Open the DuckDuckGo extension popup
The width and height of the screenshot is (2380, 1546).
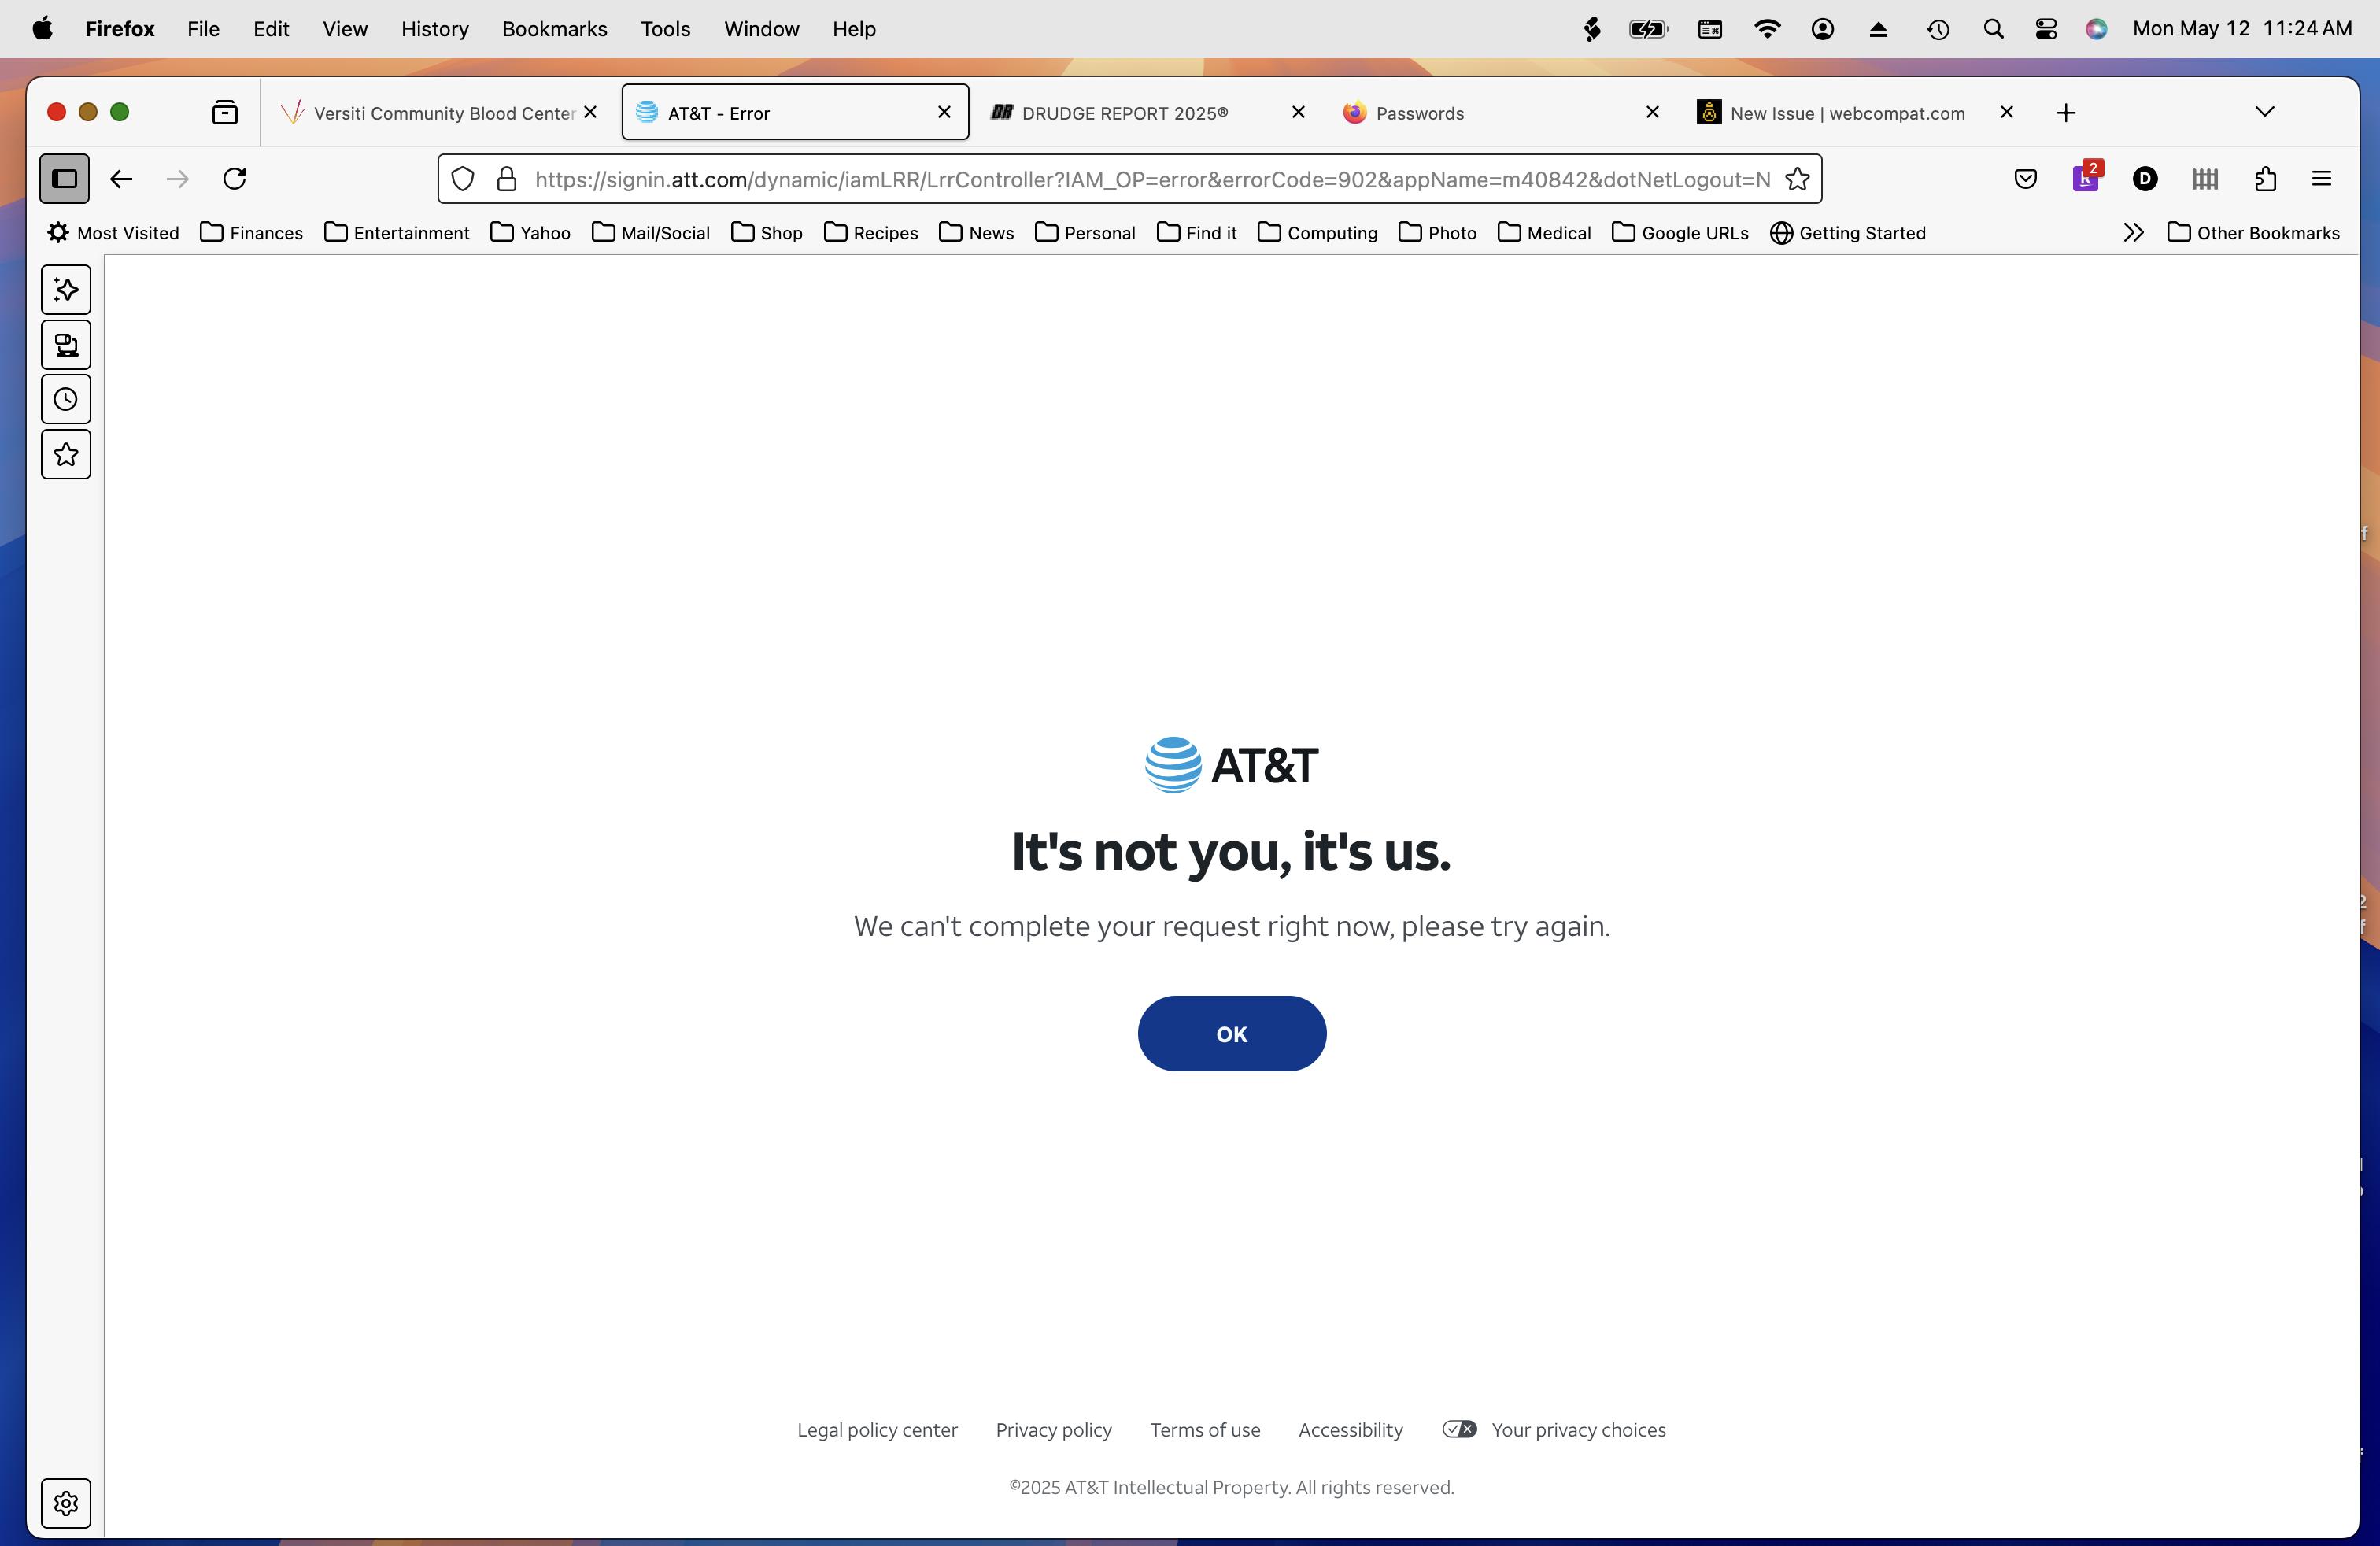point(2146,179)
